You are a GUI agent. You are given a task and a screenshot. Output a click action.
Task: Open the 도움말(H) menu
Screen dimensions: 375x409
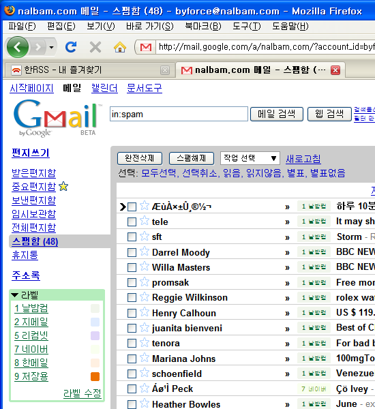[x=290, y=27]
